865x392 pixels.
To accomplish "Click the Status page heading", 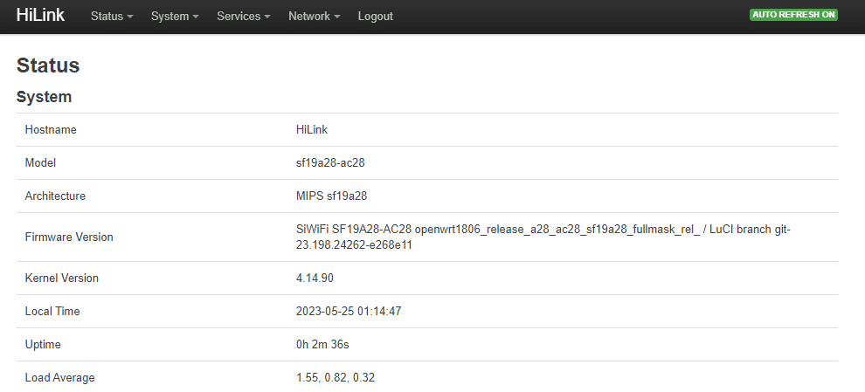I will 48,65.
